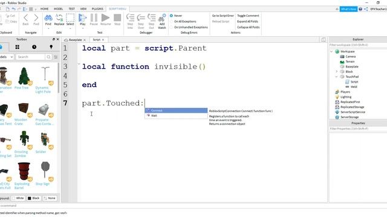
Task: Close the Script document tab
Action: [x=103, y=40]
